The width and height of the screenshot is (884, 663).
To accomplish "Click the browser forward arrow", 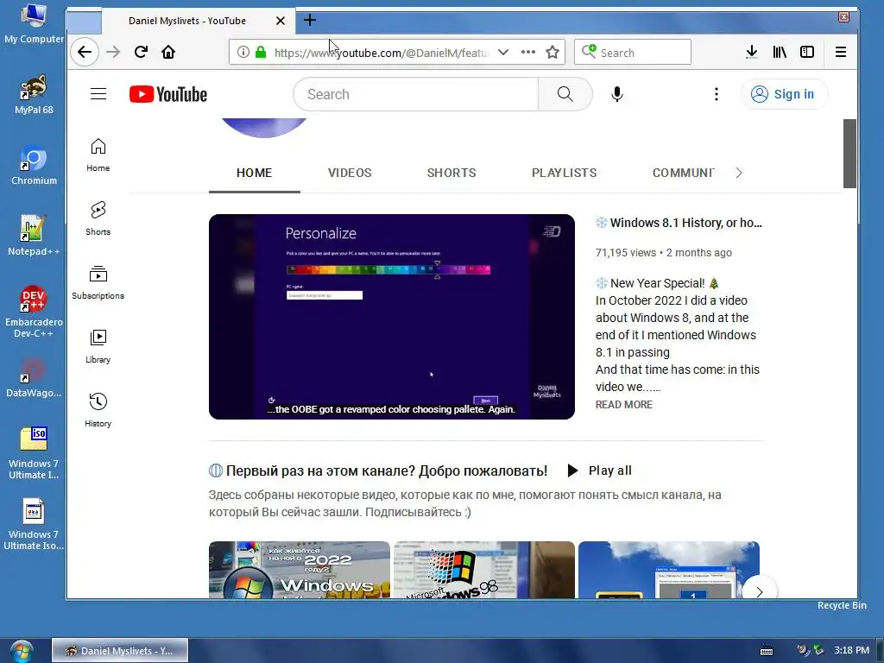I will point(113,53).
